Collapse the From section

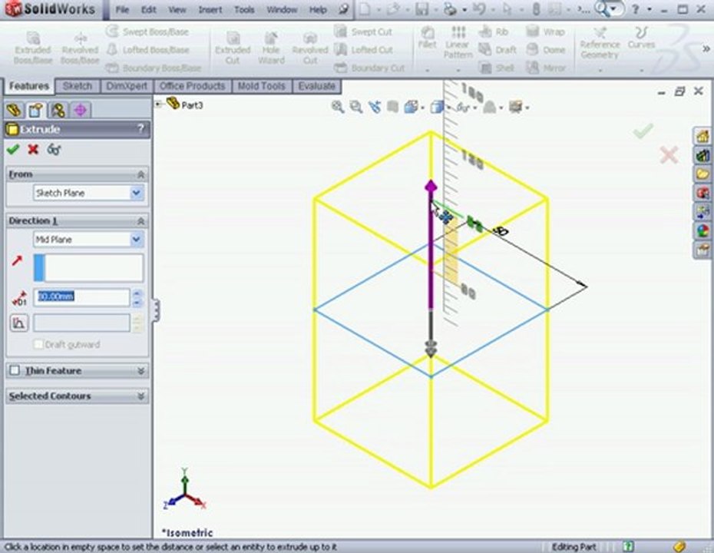(140, 174)
